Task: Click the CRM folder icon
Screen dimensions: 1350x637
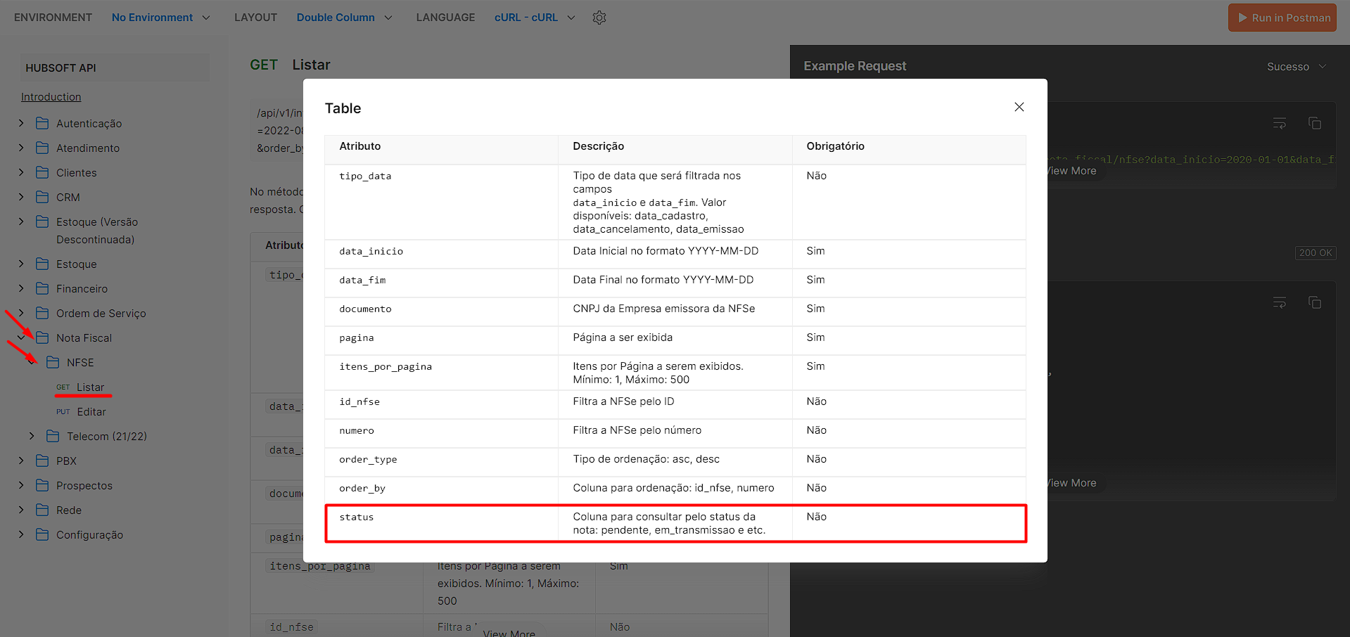Action: pyautogui.click(x=42, y=197)
